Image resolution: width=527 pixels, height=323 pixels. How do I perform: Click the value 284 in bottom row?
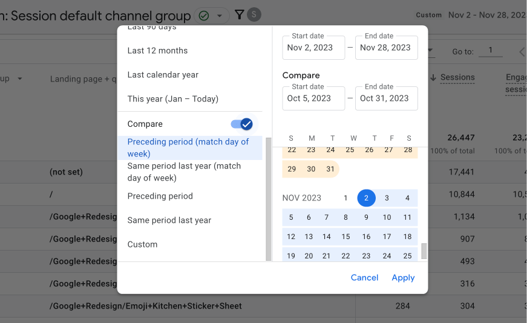[402, 306]
